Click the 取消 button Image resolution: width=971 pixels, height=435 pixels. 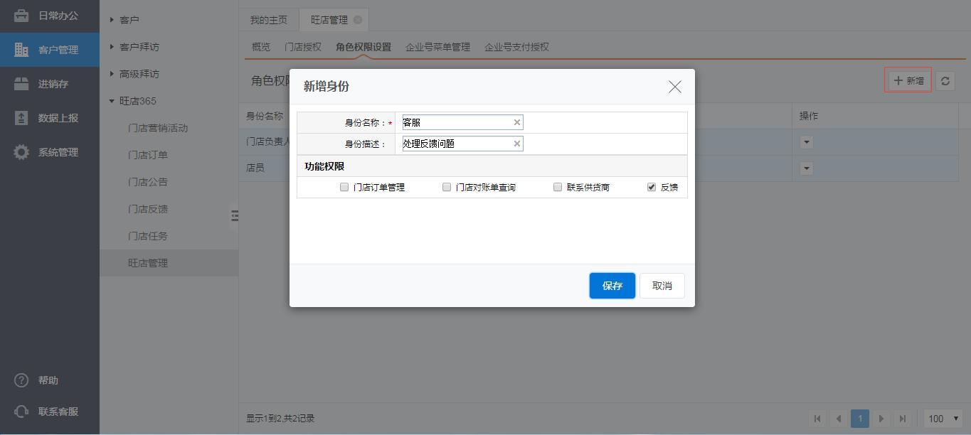tap(662, 286)
